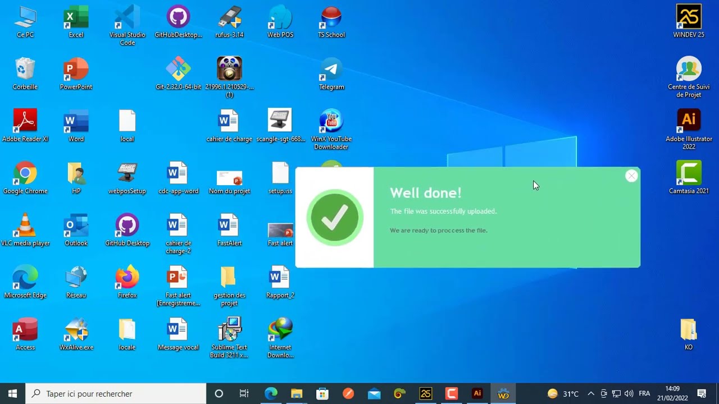This screenshot has width=719, height=404.
Task: Open the cdc-app-word document
Action: (178, 178)
